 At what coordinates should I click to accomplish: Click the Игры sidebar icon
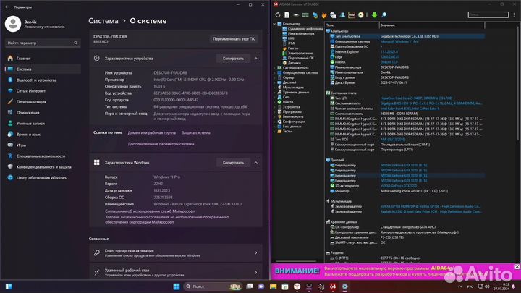(10, 145)
